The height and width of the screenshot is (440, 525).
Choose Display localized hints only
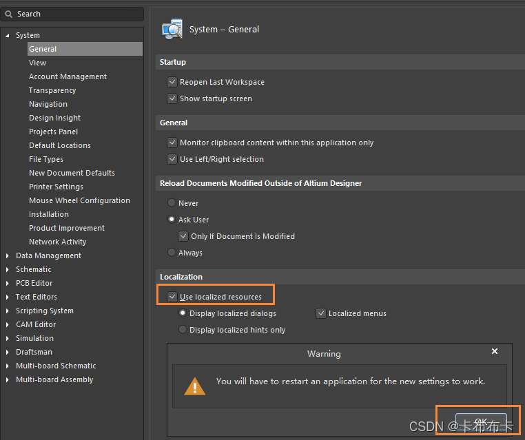tap(183, 330)
